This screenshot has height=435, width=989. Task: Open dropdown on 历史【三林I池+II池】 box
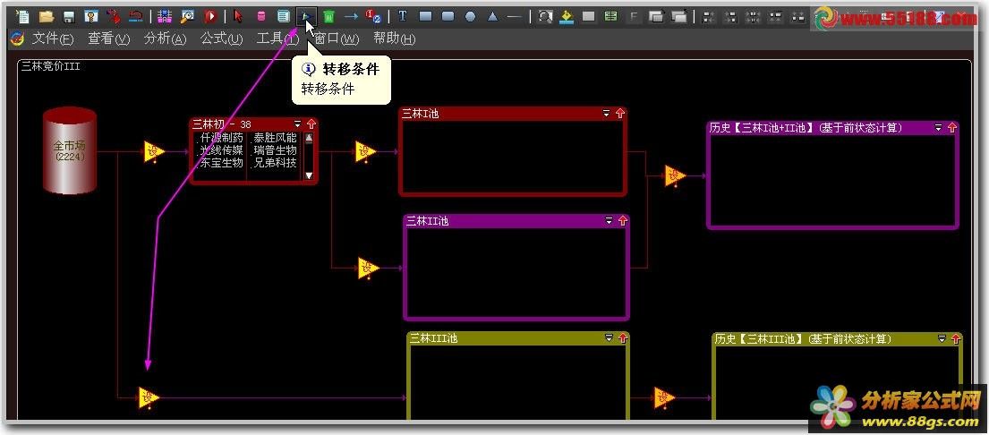939,127
